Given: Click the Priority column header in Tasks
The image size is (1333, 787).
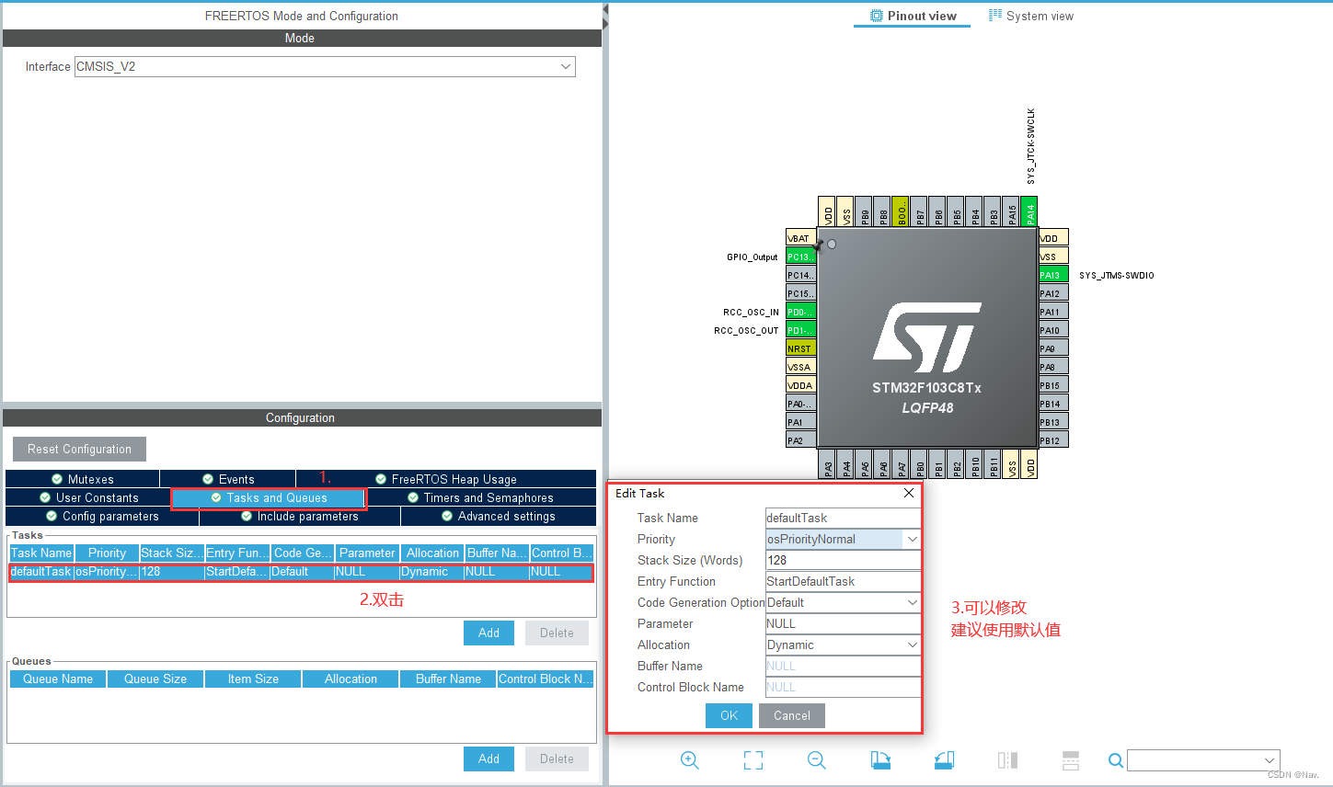Looking at the screenshot, I should click(107, 553).
